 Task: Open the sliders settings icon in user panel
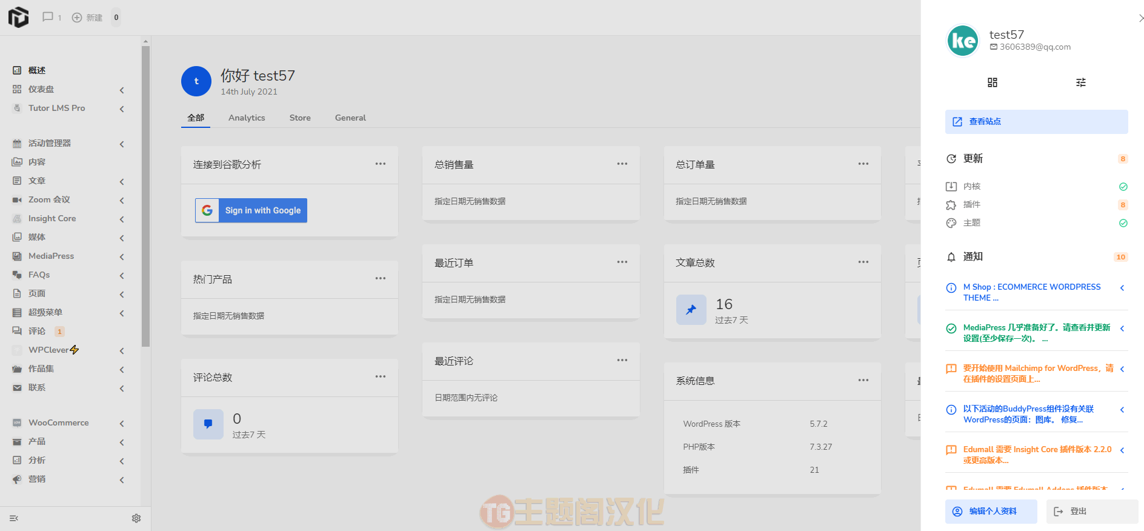pyautogui.click(x=1081, y=82)
